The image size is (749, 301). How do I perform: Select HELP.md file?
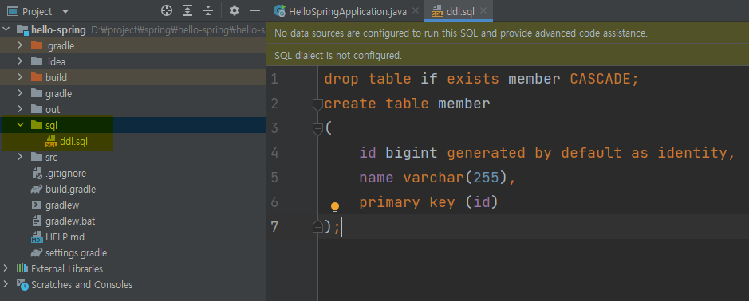click(x=65, y=236)
